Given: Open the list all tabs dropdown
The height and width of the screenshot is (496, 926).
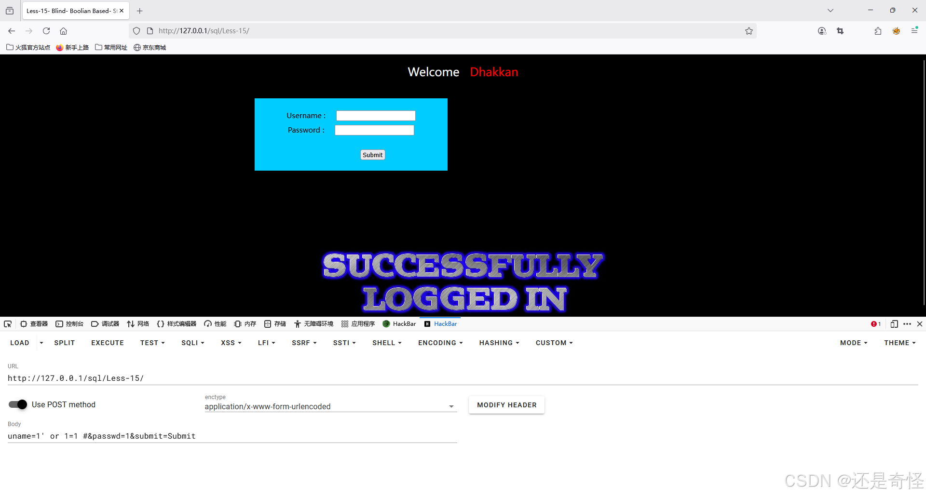Looking at the screenshot, I should point(831,11).
